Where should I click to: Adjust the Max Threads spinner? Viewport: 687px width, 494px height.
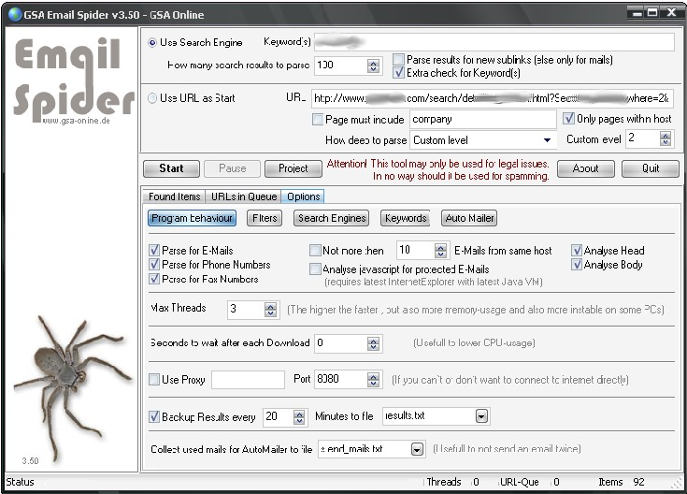[x=270, y=310]
